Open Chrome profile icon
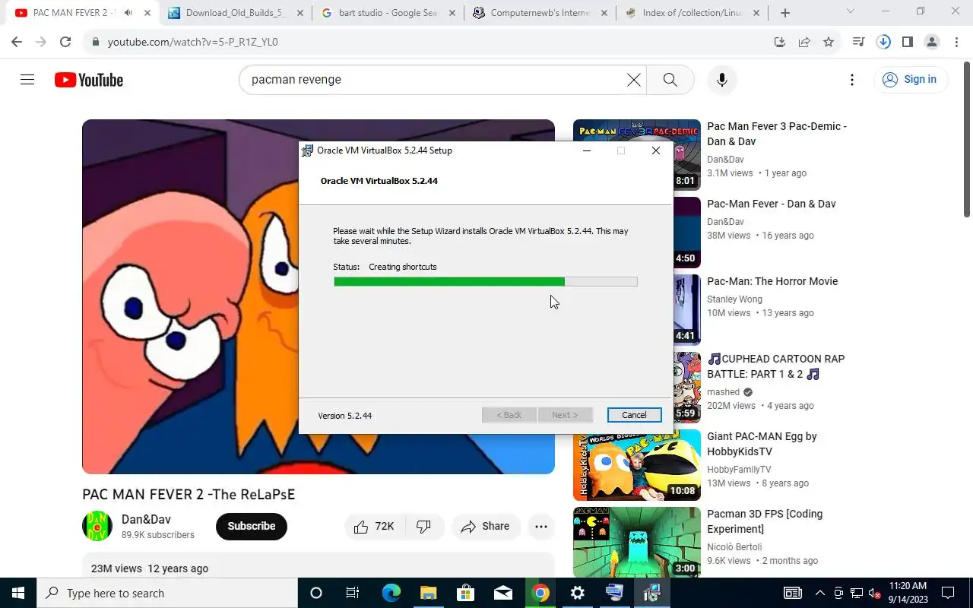Image resolution: width=973 pixels, height=608 pixels. [932, 42]
